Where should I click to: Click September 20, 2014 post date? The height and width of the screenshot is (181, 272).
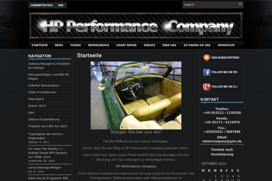(41, 161)
